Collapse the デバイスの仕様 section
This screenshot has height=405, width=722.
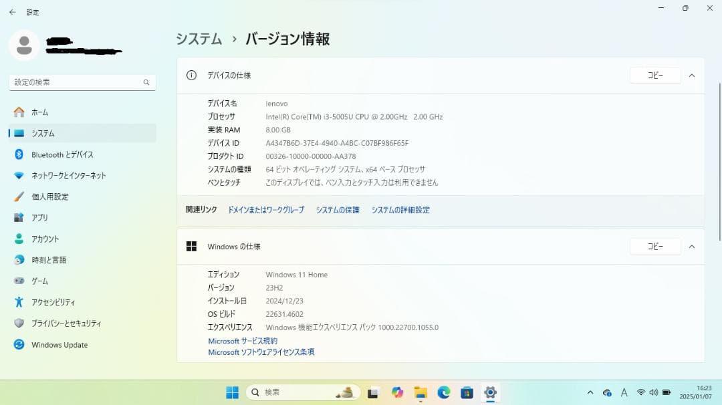(692, 75)
